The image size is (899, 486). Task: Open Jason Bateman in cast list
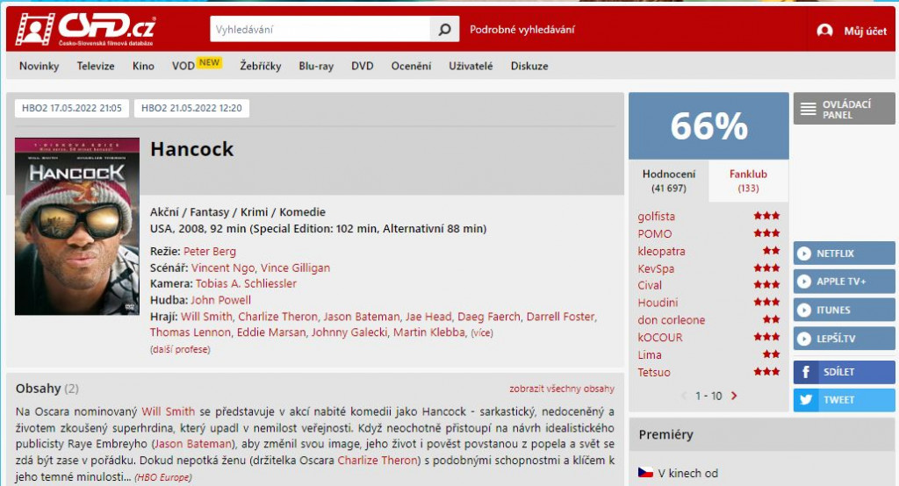tap(361, 317)
